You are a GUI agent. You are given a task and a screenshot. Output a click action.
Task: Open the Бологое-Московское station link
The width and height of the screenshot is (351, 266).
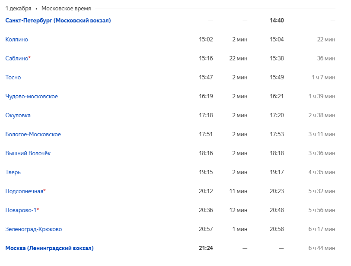33,134
